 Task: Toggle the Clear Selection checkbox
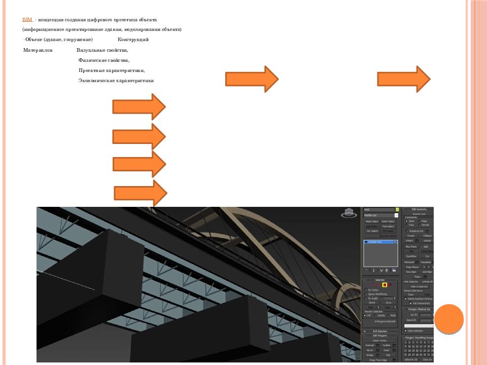click(405, 331)
